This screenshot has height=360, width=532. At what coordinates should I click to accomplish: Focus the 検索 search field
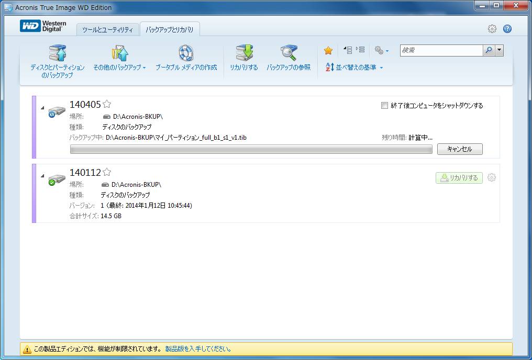click(441, 51)
